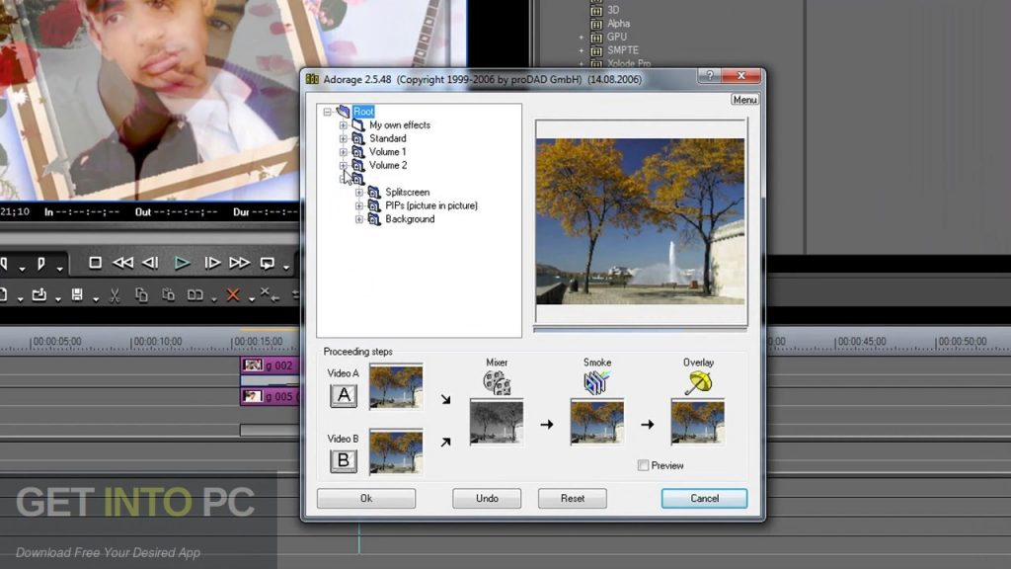
Task: Open the Loop playback dropdown arrow
Action: click(x=285, y=267)
